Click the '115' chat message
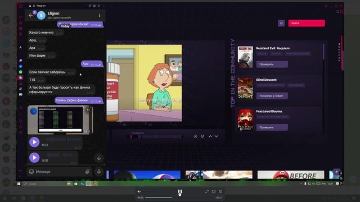This screenshot has width=360, height=202. click(37, 80)
